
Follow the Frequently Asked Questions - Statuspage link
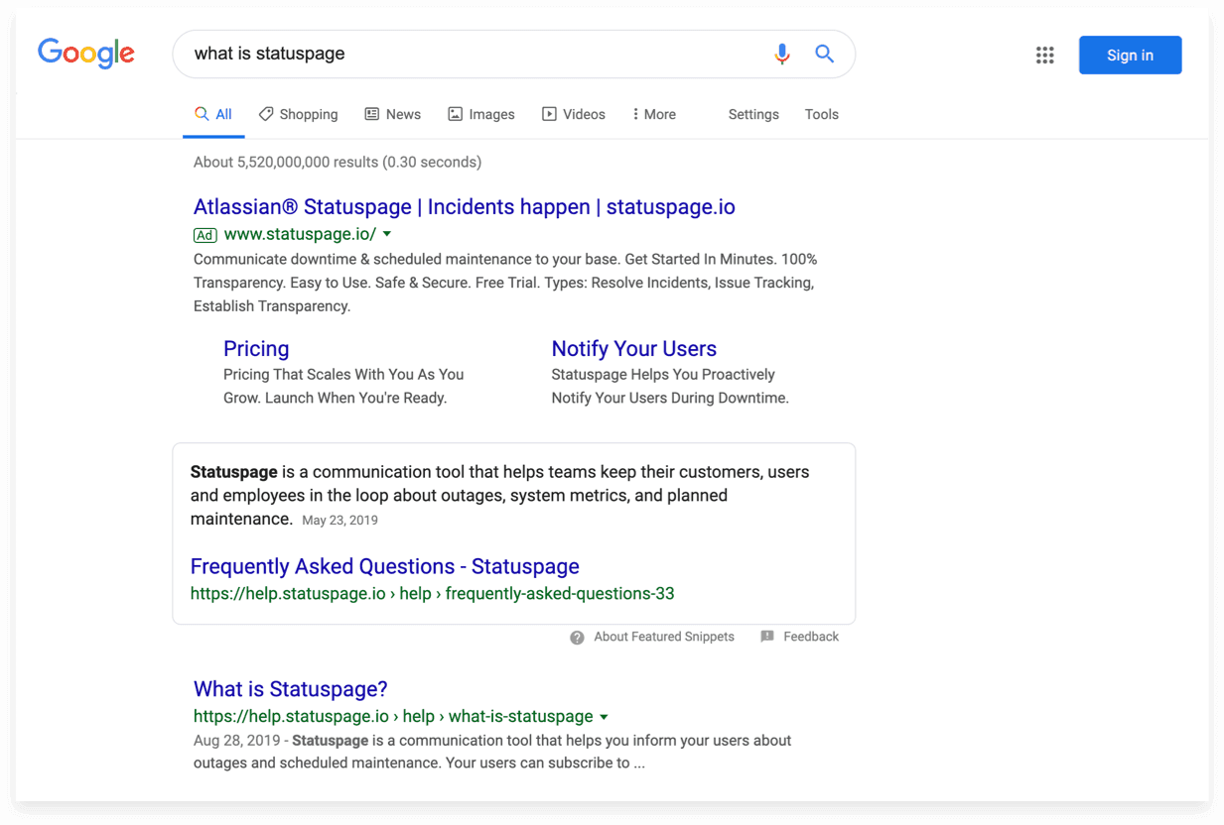tap(384, 565)
